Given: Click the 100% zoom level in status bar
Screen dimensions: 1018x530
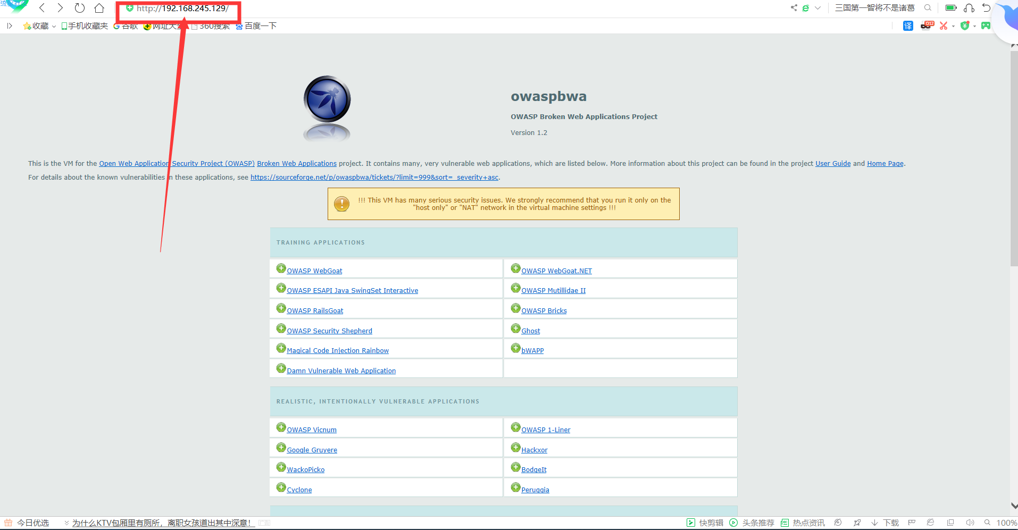Looking at the screenshot, I should point(1006,523).
